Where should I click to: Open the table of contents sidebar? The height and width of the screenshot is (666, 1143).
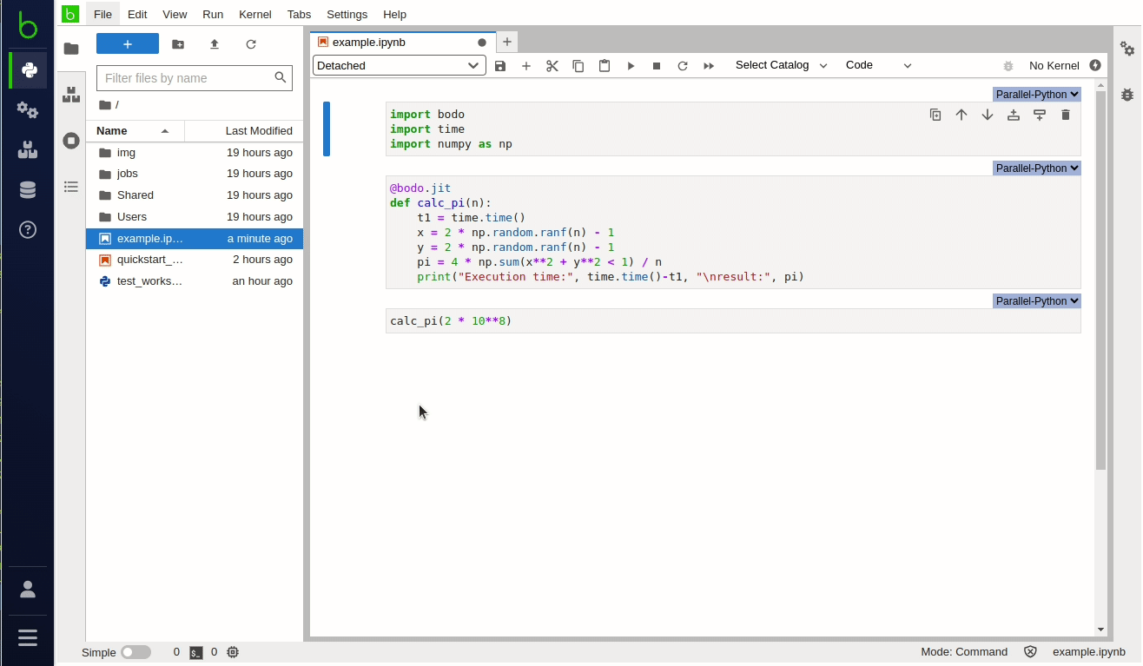[71, 186]
